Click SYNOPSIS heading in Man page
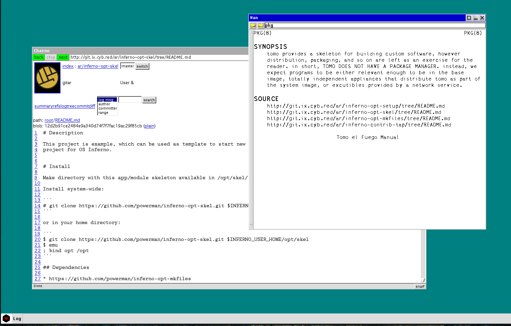511x326 pixels. [271, 47]
